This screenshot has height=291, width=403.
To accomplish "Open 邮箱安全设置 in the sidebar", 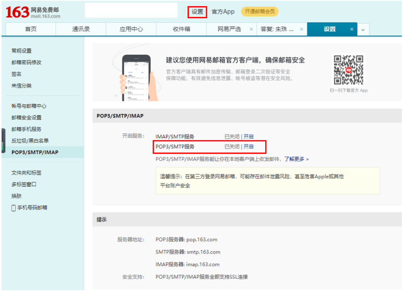I will click(x=27, y=118).
